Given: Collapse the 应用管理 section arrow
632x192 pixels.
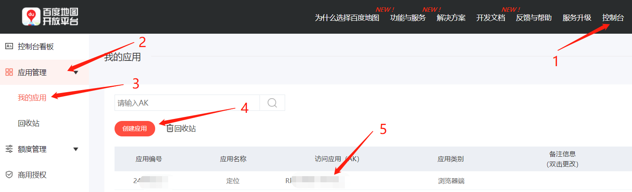Looking at the screenshot, I should [x=76, y=73].
